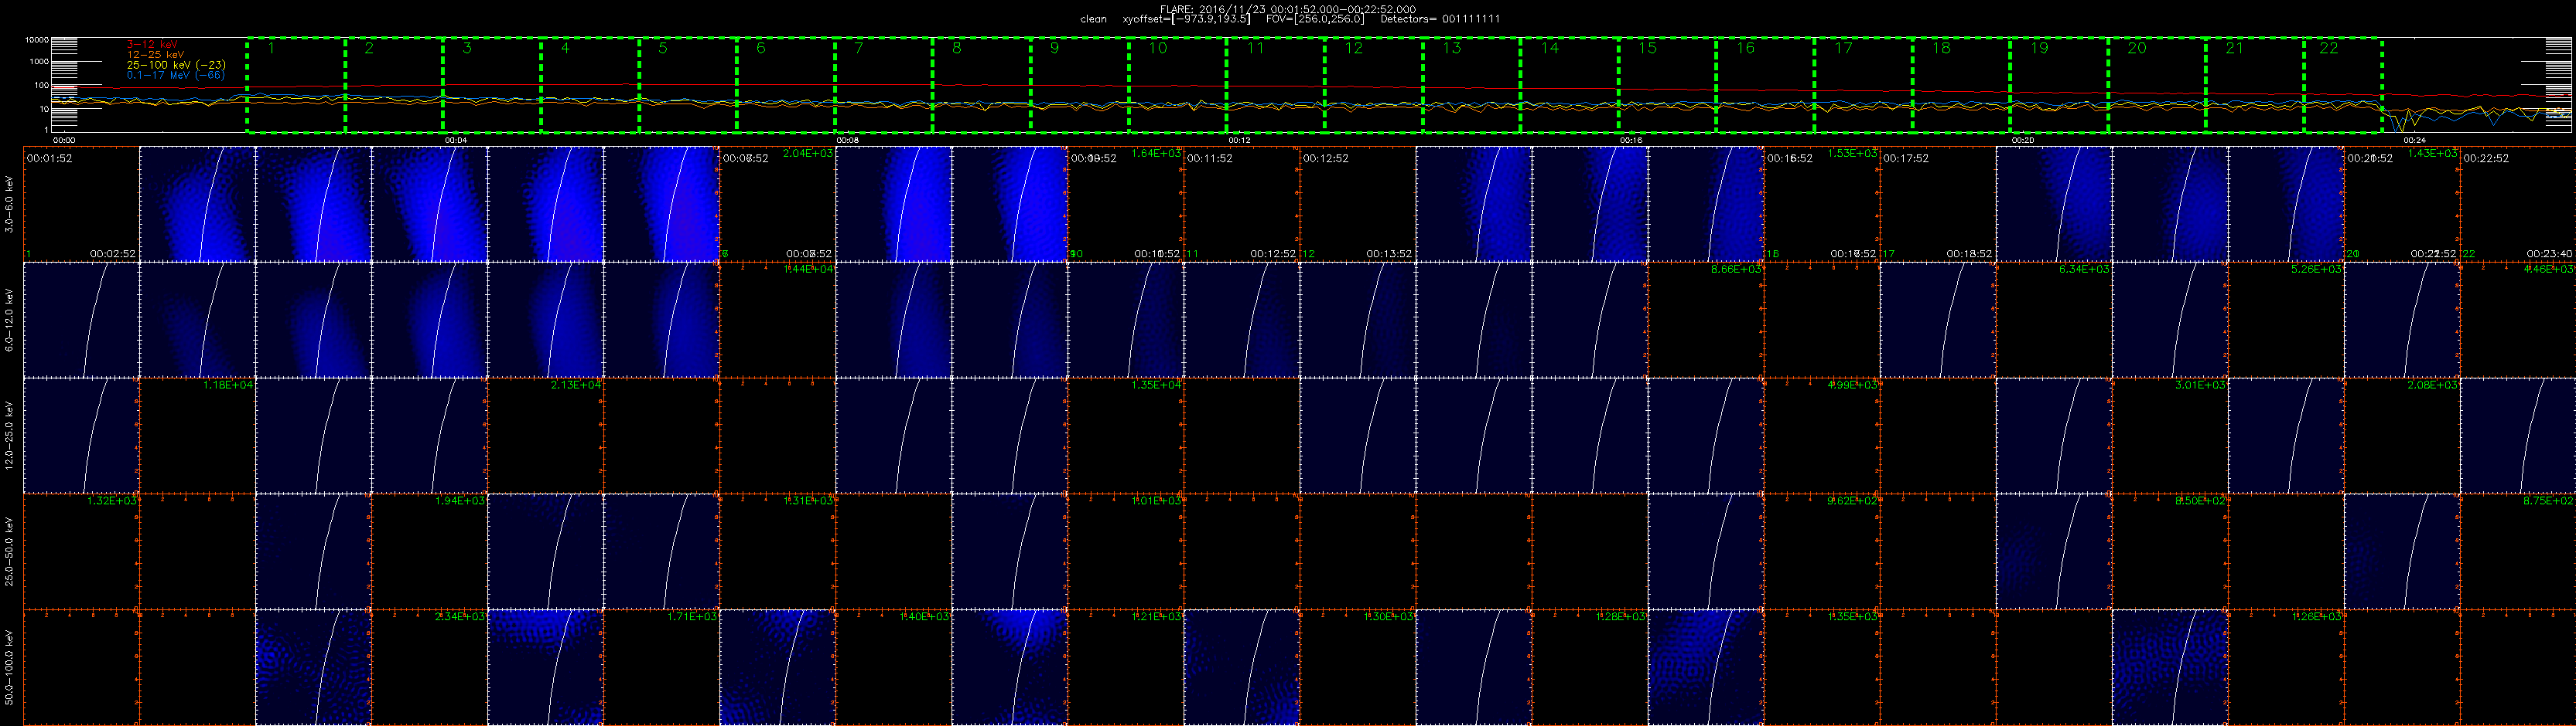Click the green '6.34E+03' peak value

pos(2084,269)
